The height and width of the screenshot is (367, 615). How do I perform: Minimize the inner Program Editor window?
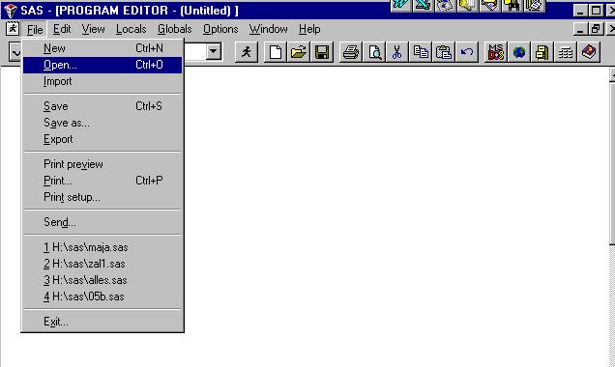pyautogui.click(x=581, y=29)
